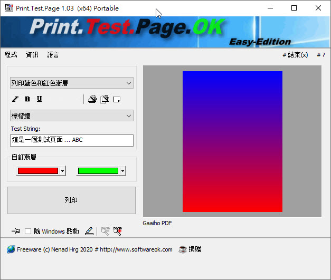Click the # 結束(x) exit menu item
Viewport: 331px width, 280px height.
295,55
